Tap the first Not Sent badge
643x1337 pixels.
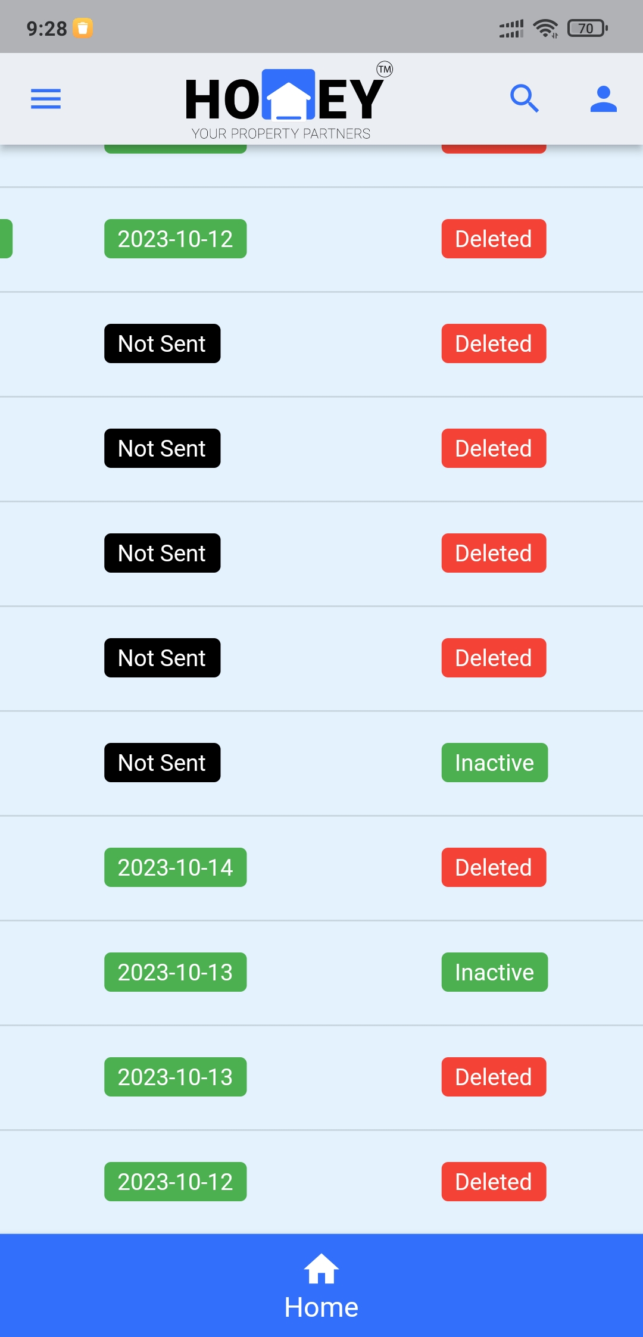click(162, 343)
